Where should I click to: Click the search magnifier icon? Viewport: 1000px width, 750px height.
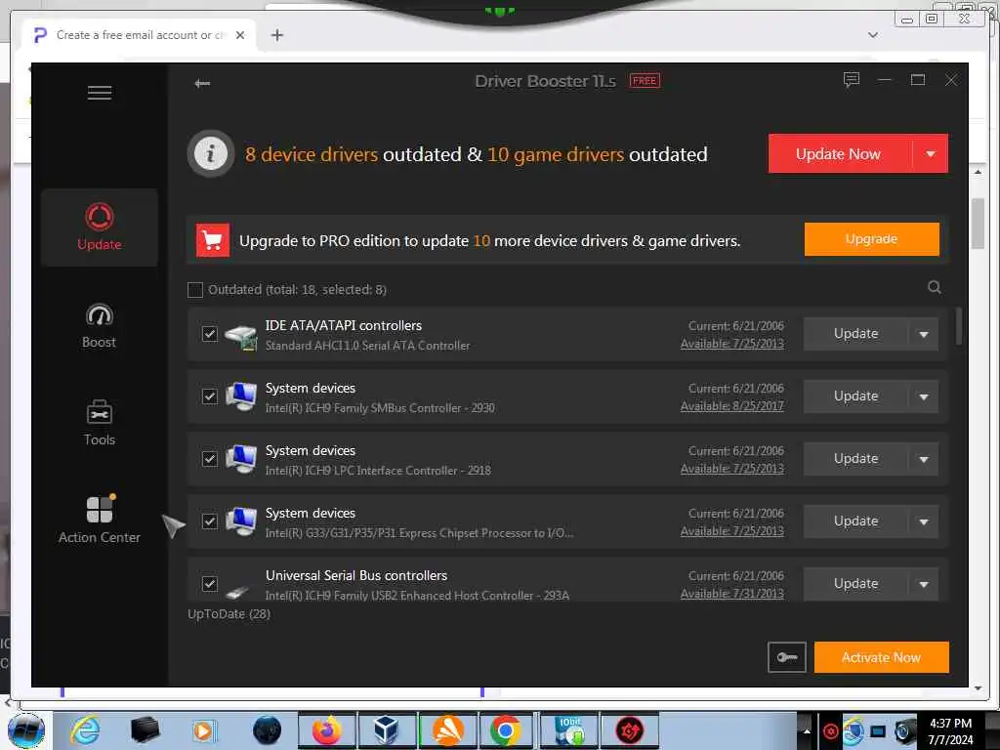[x=935, y=288]
